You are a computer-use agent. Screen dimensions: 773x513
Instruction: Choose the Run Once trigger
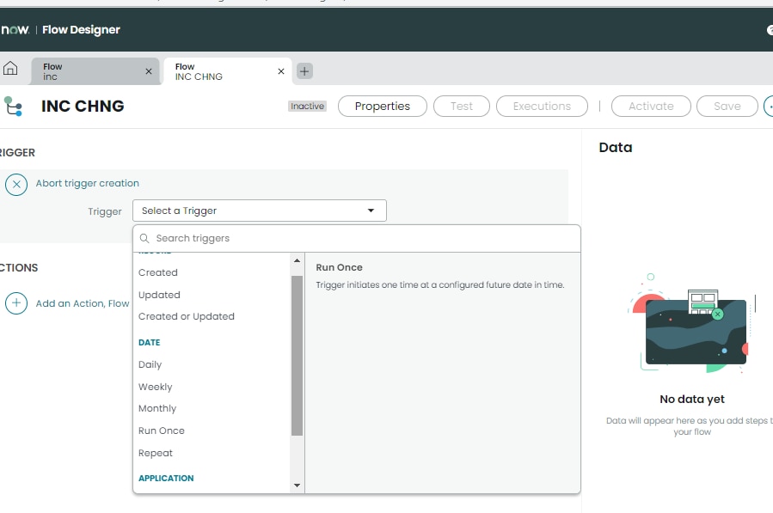(162, 431)
